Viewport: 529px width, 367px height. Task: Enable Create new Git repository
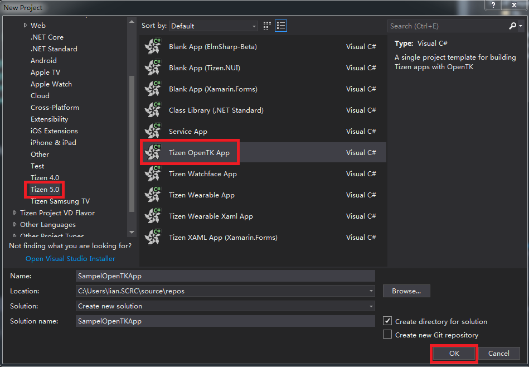(x=387, y=334)
